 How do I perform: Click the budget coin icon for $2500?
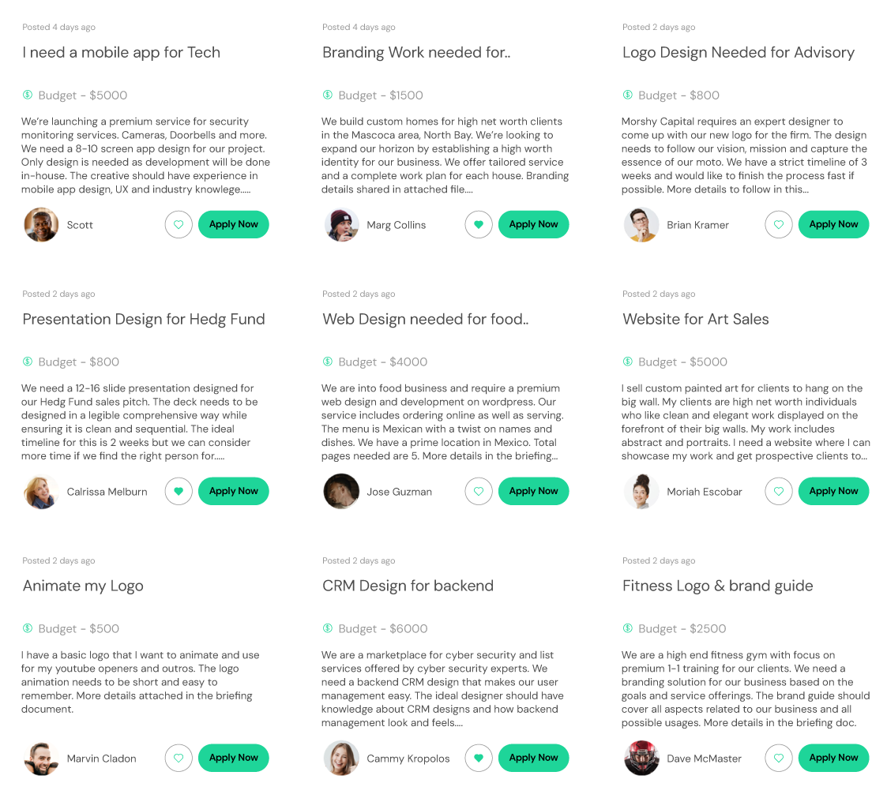coord(628,628)
